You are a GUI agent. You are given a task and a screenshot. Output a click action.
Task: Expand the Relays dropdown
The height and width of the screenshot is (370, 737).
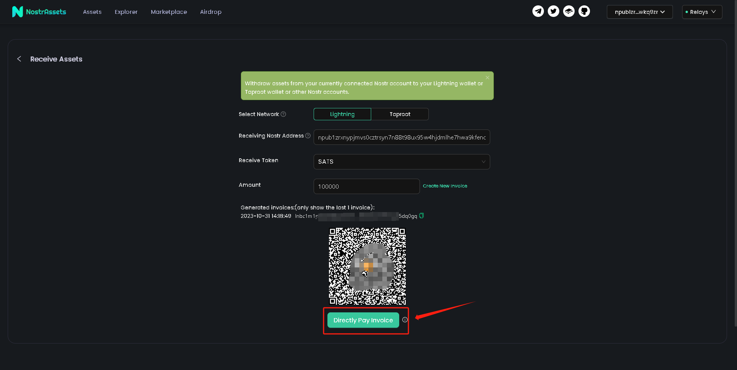click(702, 12)
